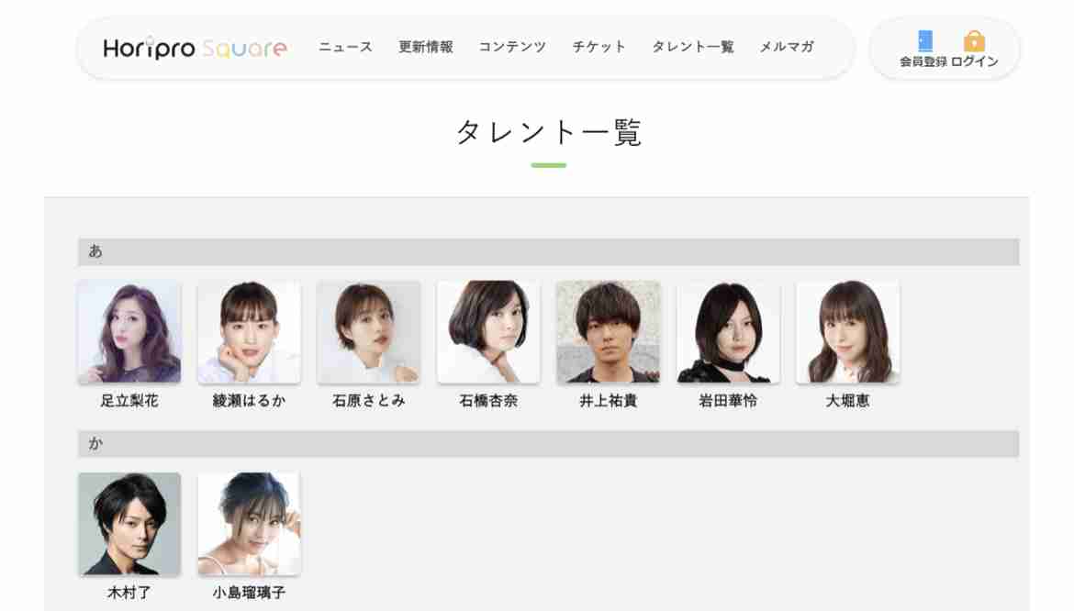Select the 石原さとみ portrait
Viewport: 1074px width, 611px height.
[x=368, y=332]
